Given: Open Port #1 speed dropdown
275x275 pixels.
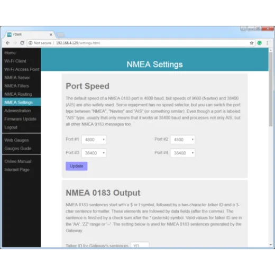Looking at the screenshot, I should pos(94,140).
